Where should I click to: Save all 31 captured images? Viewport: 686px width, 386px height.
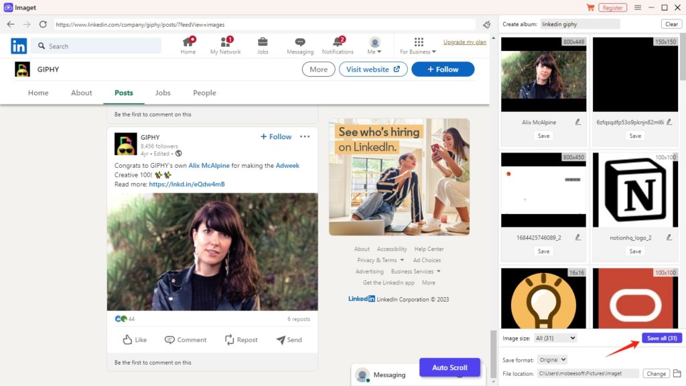tap(661, 338)
